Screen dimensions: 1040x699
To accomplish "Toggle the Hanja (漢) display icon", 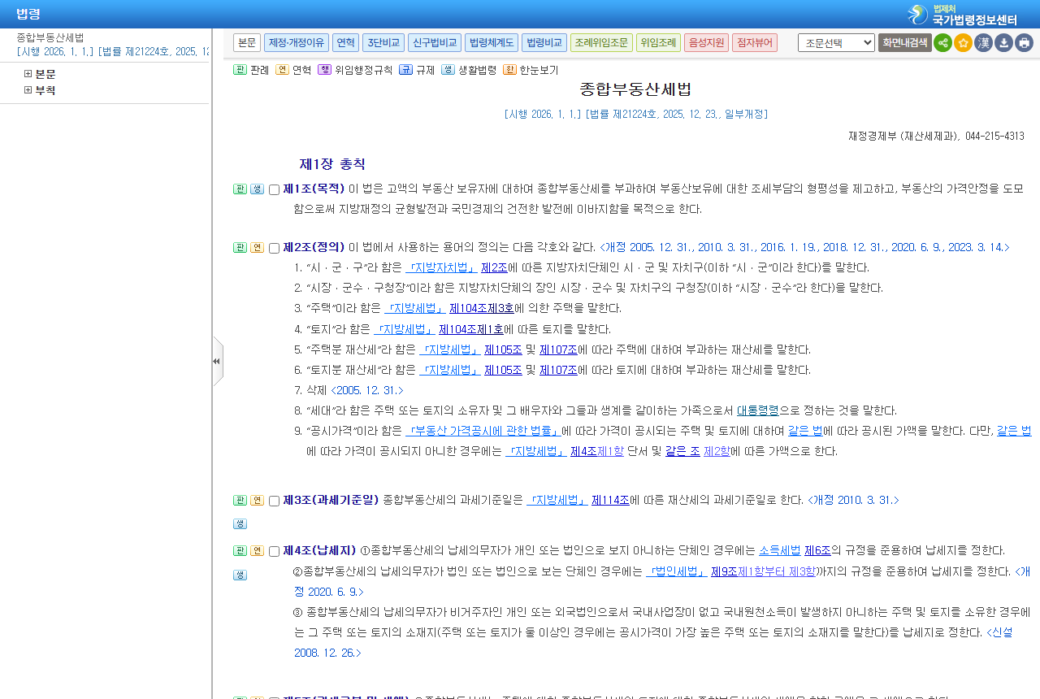I will click(983, 43).
